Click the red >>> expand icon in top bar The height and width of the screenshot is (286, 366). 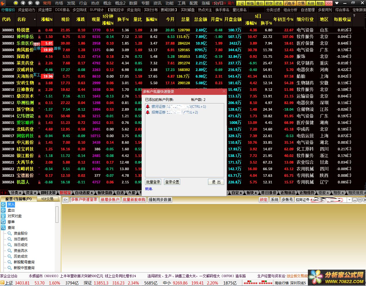click(329, 3)
